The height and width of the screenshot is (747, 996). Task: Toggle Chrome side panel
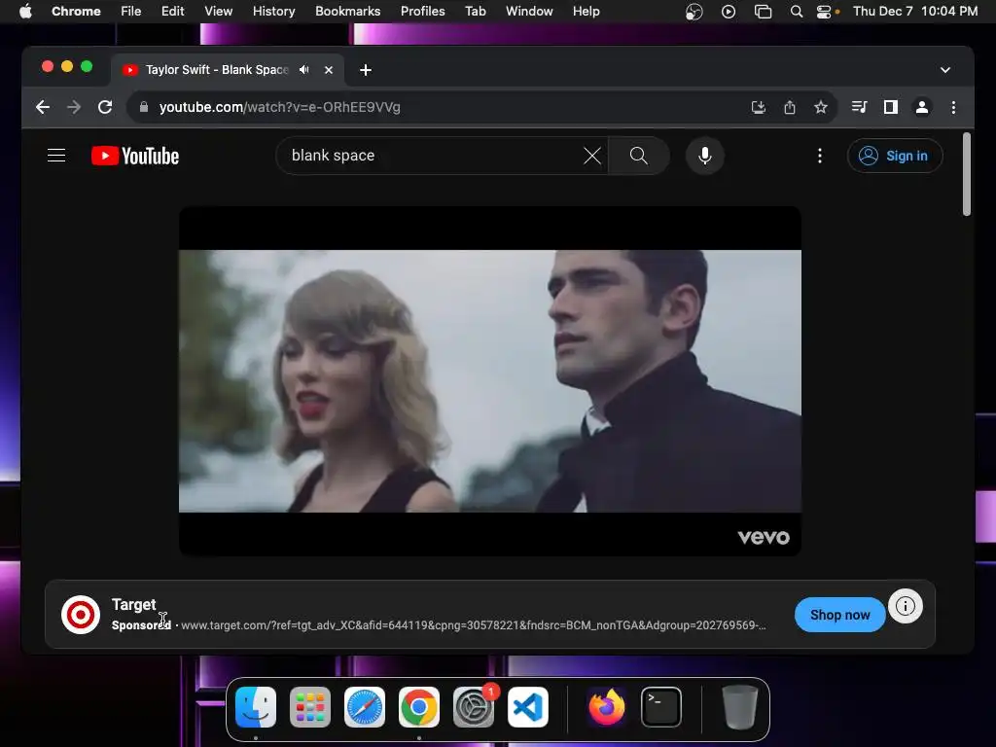(x=891, y=107)
